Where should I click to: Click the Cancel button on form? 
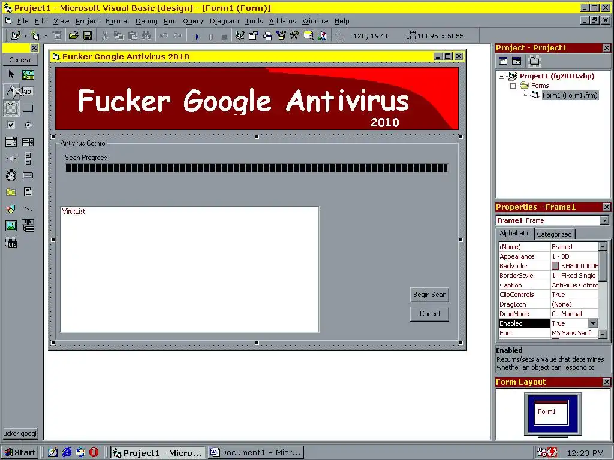429,314
